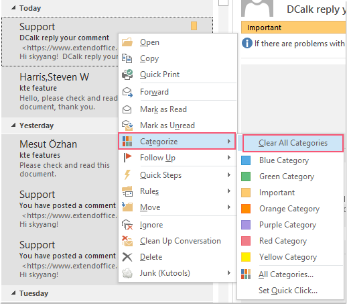Click the Clean Up Conversation icon

[x=127, y=241]
